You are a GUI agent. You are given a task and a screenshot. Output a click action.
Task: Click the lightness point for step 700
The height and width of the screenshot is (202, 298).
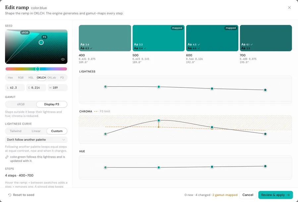(265, 90)
